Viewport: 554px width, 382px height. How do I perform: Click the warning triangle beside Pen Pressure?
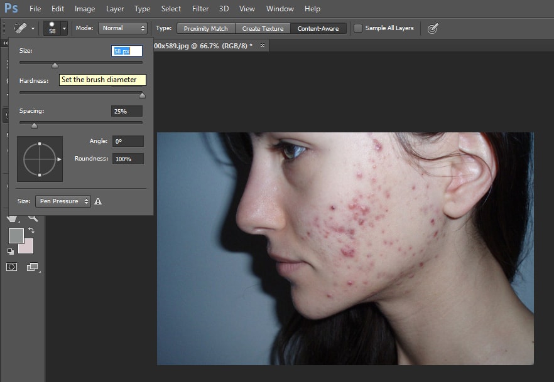click(98, 201)
